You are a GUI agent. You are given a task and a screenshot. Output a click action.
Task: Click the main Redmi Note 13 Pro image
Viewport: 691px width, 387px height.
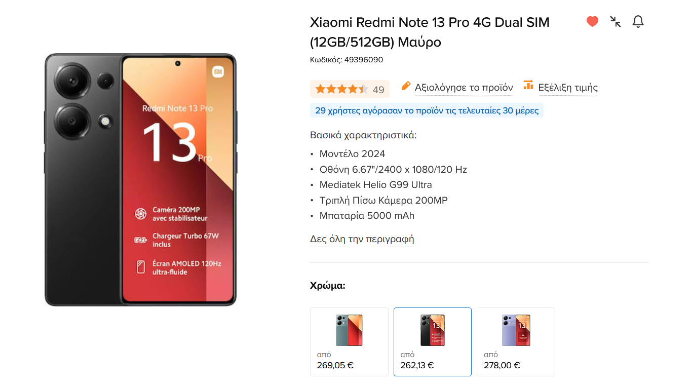point(141,179)
